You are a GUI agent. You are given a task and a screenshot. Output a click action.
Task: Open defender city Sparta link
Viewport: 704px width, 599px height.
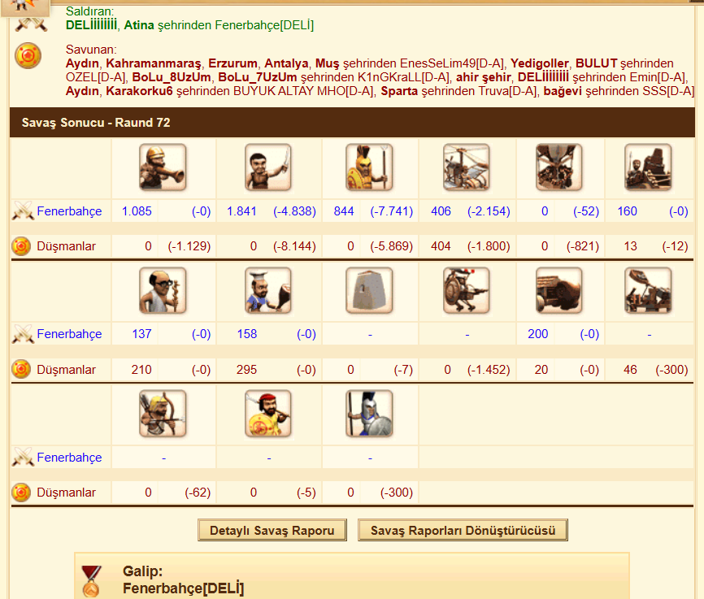click(400, 91)
